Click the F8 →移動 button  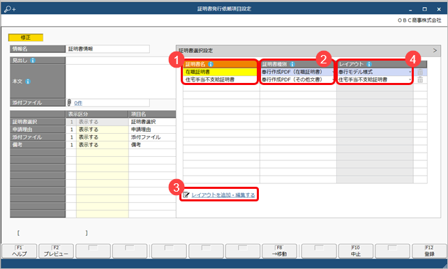point(279,251)
